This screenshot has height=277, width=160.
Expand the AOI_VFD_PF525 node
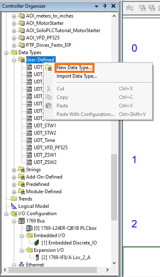(x=14, y=38)
